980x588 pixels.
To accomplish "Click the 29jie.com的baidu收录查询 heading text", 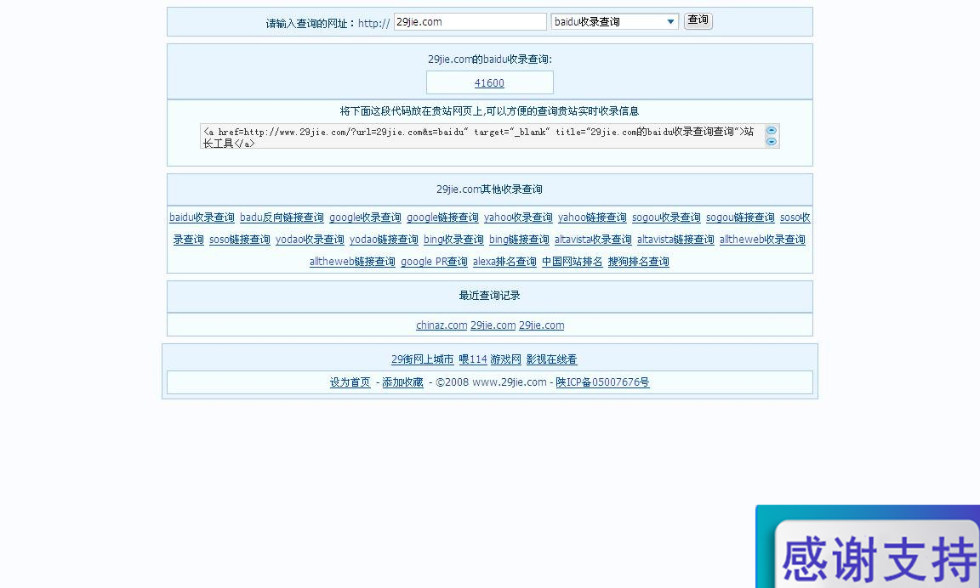I will 490,59.
